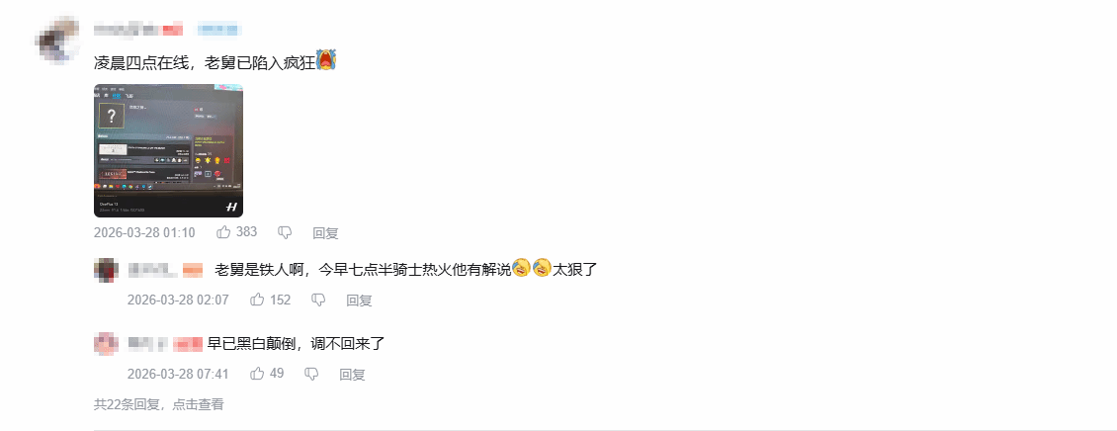The width and height of the screenshot is (1117, 431).
Task: Click the blue badge beside main username
Action: pyautogui.click(x=217, y=30)
